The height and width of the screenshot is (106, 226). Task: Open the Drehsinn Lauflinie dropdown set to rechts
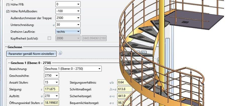[x=78, y=31]
